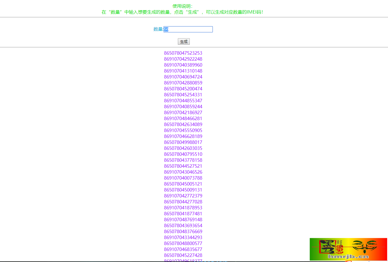Viewport: 388px width, 262px height.
Task: Click the 生成 generate button
Action: (x=184, y=42)
